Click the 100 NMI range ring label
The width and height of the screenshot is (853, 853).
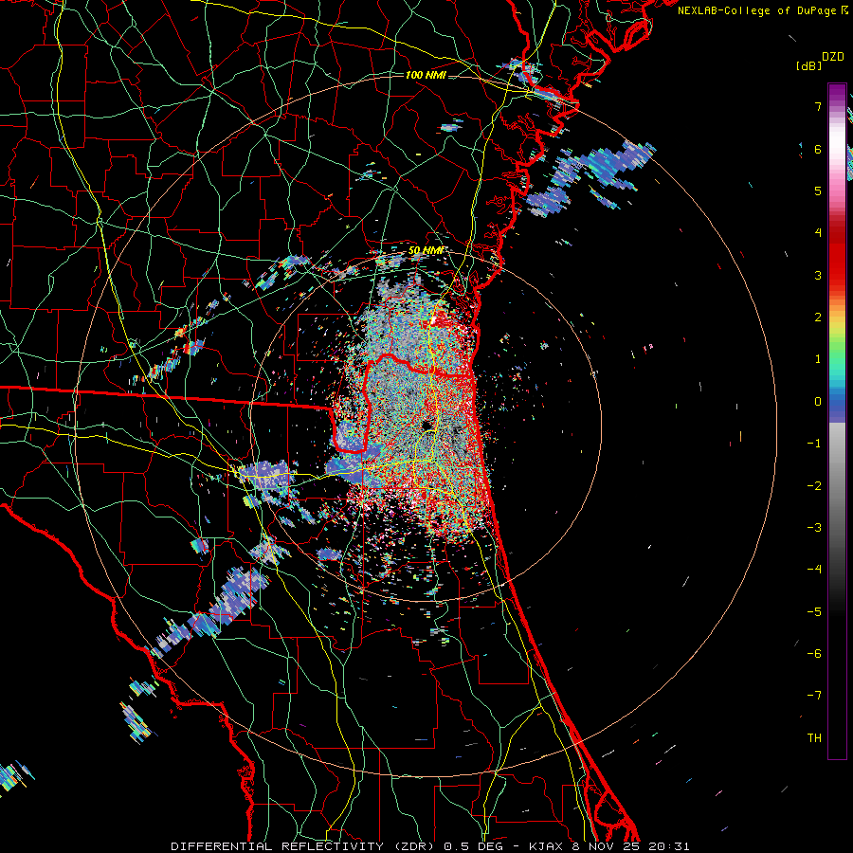coord(426,75)
